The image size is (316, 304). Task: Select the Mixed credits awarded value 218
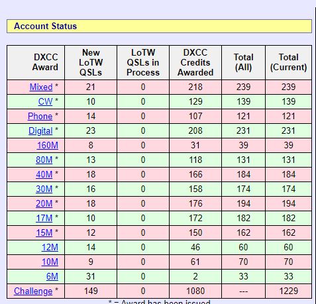click(195, 87)
